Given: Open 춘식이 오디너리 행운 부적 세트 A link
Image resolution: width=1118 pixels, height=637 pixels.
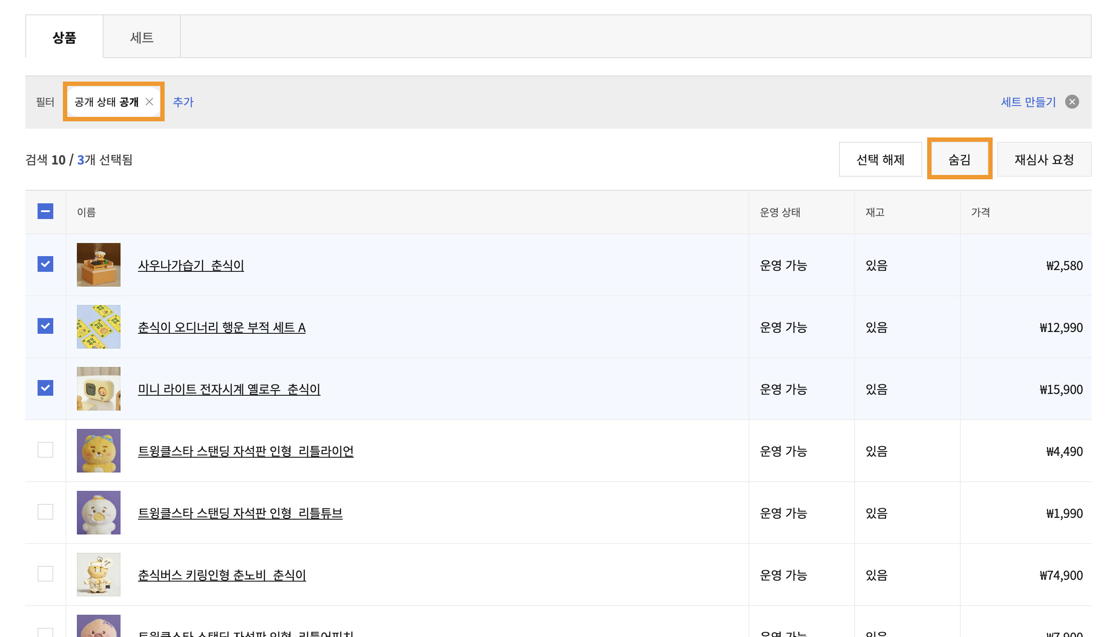Looking at the screenshot, I should point(221,327).
